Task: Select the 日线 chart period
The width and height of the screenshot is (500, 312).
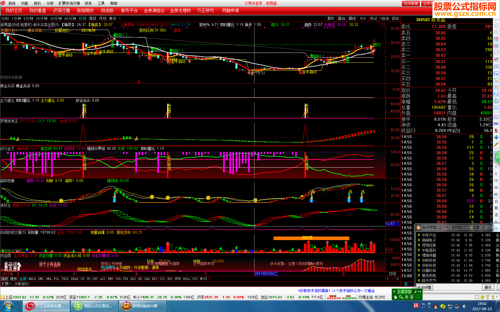Action: click(82, 18)
